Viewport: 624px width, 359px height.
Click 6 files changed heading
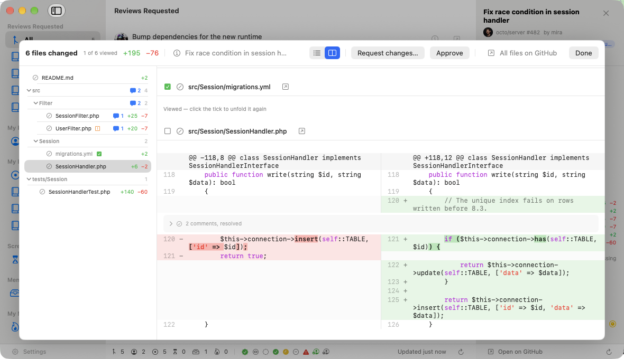51,53
